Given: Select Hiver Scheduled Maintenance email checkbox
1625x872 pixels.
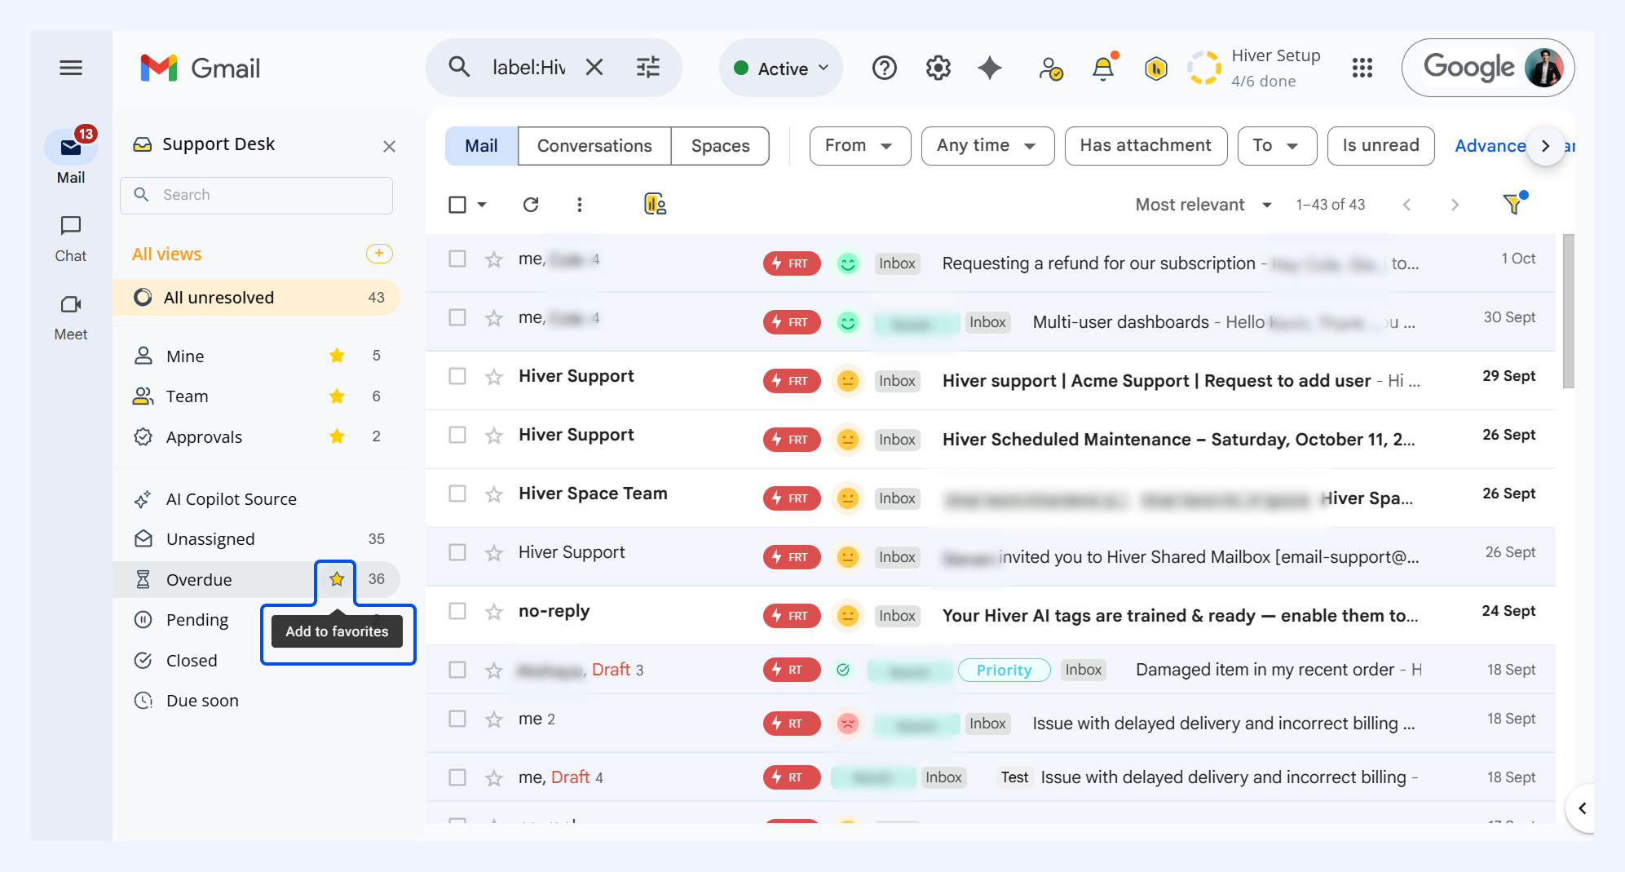Looking at the screenshot, I should [457, 435].
